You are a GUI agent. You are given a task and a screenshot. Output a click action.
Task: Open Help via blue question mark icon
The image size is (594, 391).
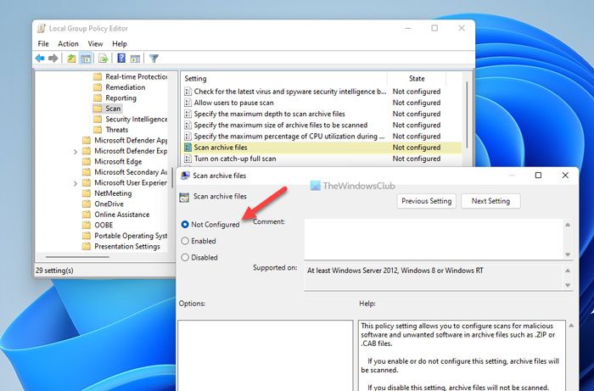(x=121, y=58)
